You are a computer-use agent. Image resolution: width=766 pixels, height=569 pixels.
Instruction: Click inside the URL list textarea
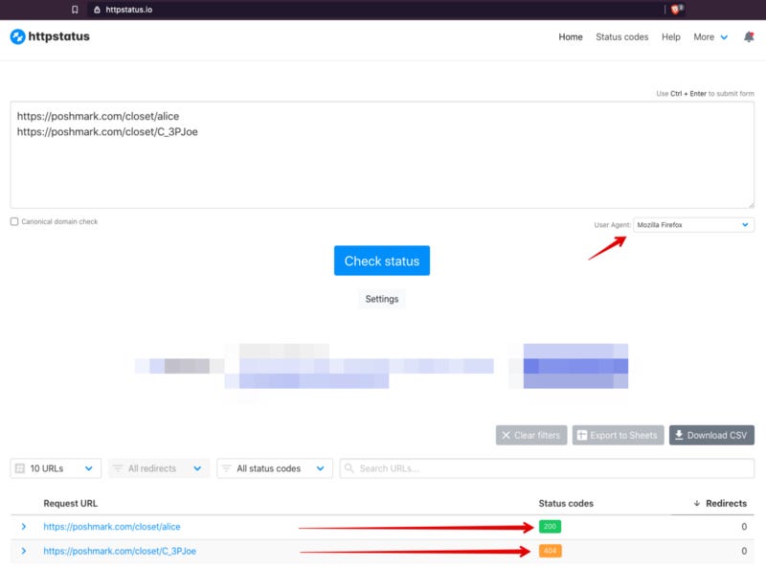(382, 155)
